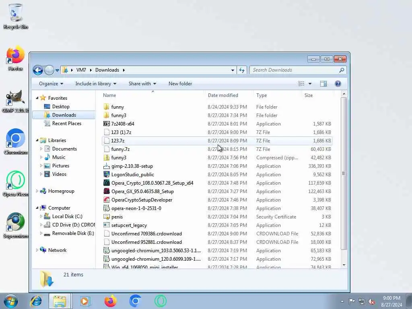Launch Firefox from the taskbar
This screenshot has height=309, width=412.
tap(110, 301)
